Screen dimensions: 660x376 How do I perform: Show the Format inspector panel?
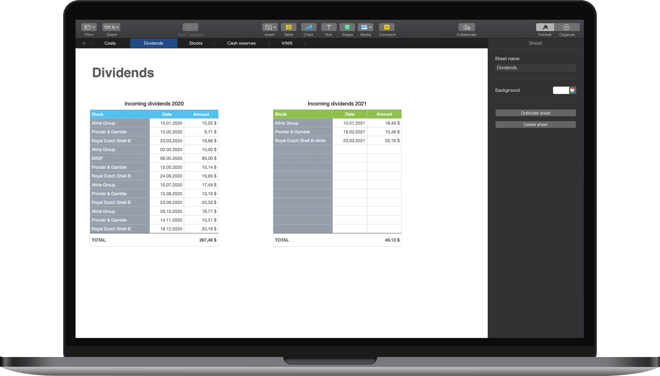tap(545, 27)
